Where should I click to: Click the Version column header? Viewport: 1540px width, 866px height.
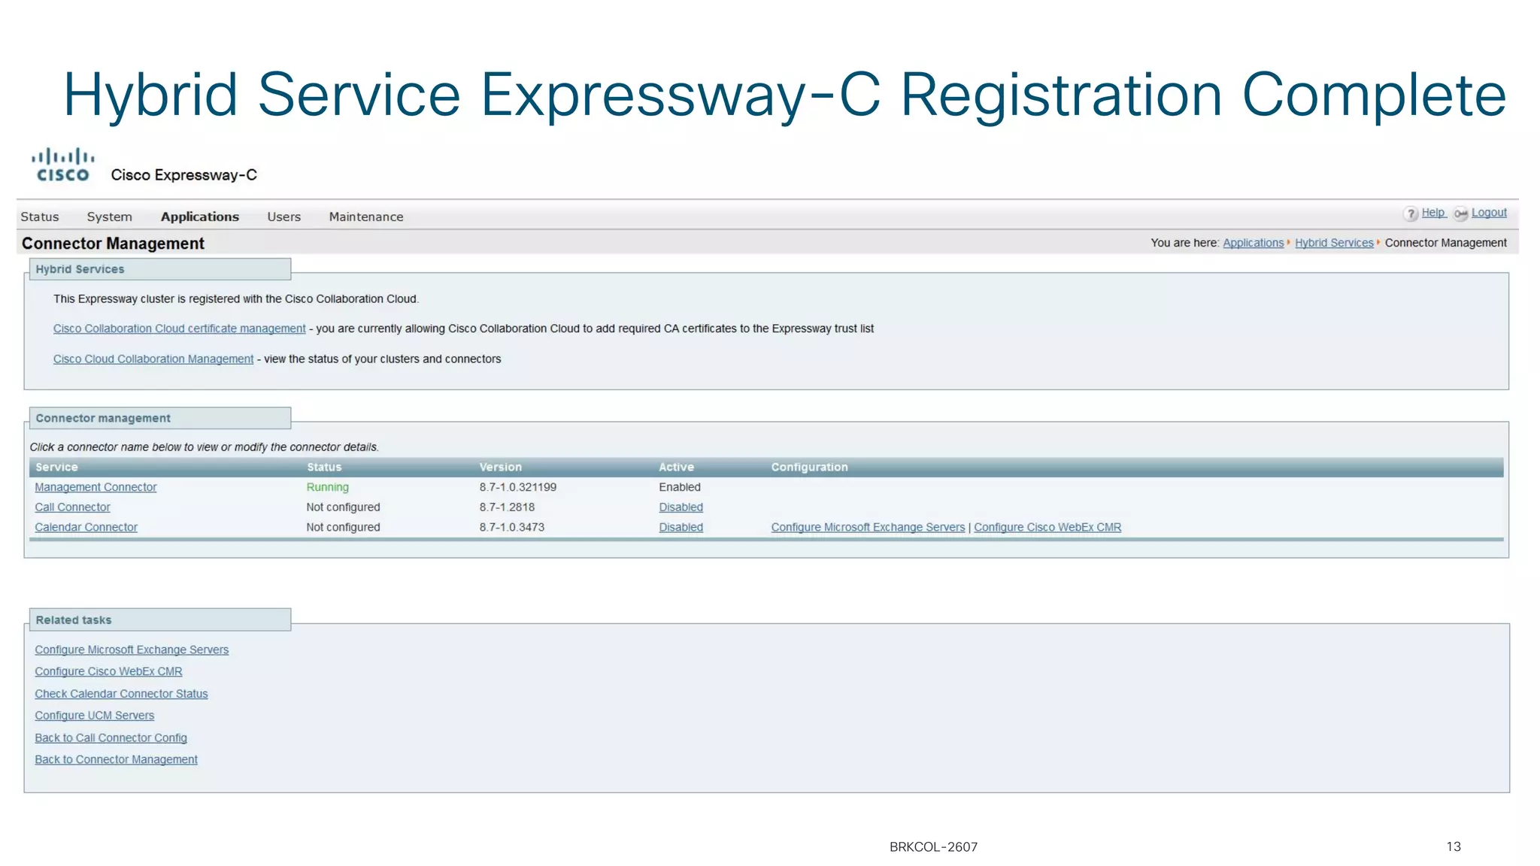click(500, 467)
